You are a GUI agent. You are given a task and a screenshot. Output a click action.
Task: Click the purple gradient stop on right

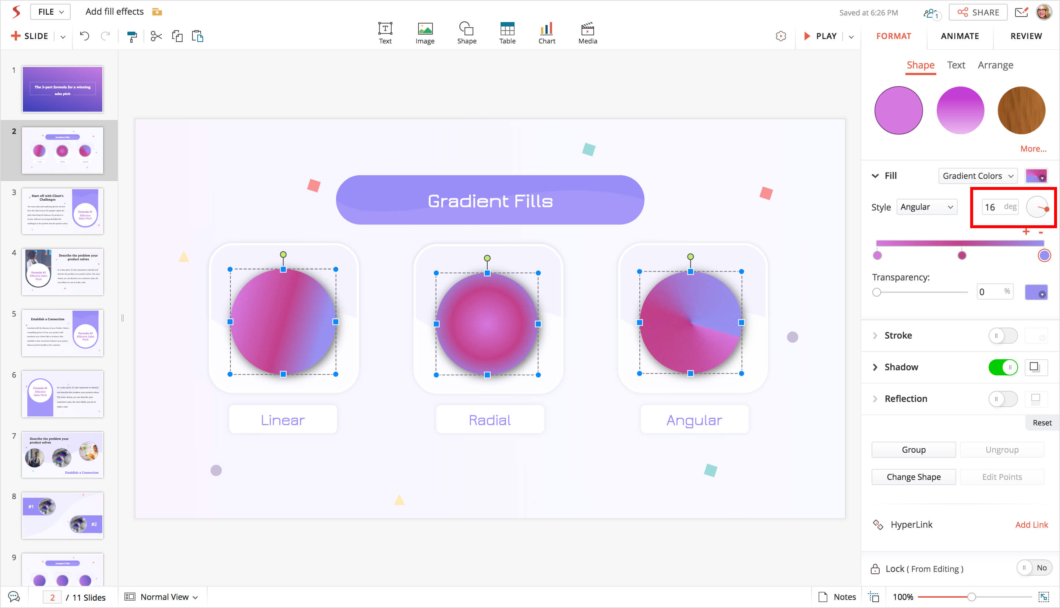[1044, 255]
